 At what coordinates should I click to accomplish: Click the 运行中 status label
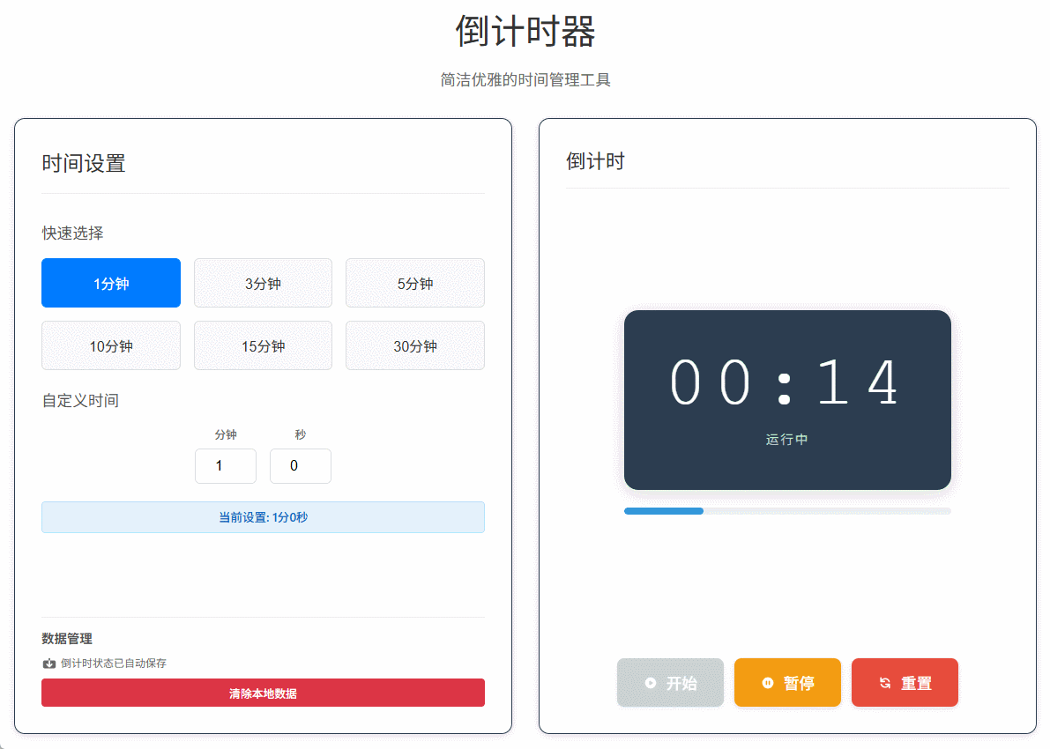[x=786, y=439]
